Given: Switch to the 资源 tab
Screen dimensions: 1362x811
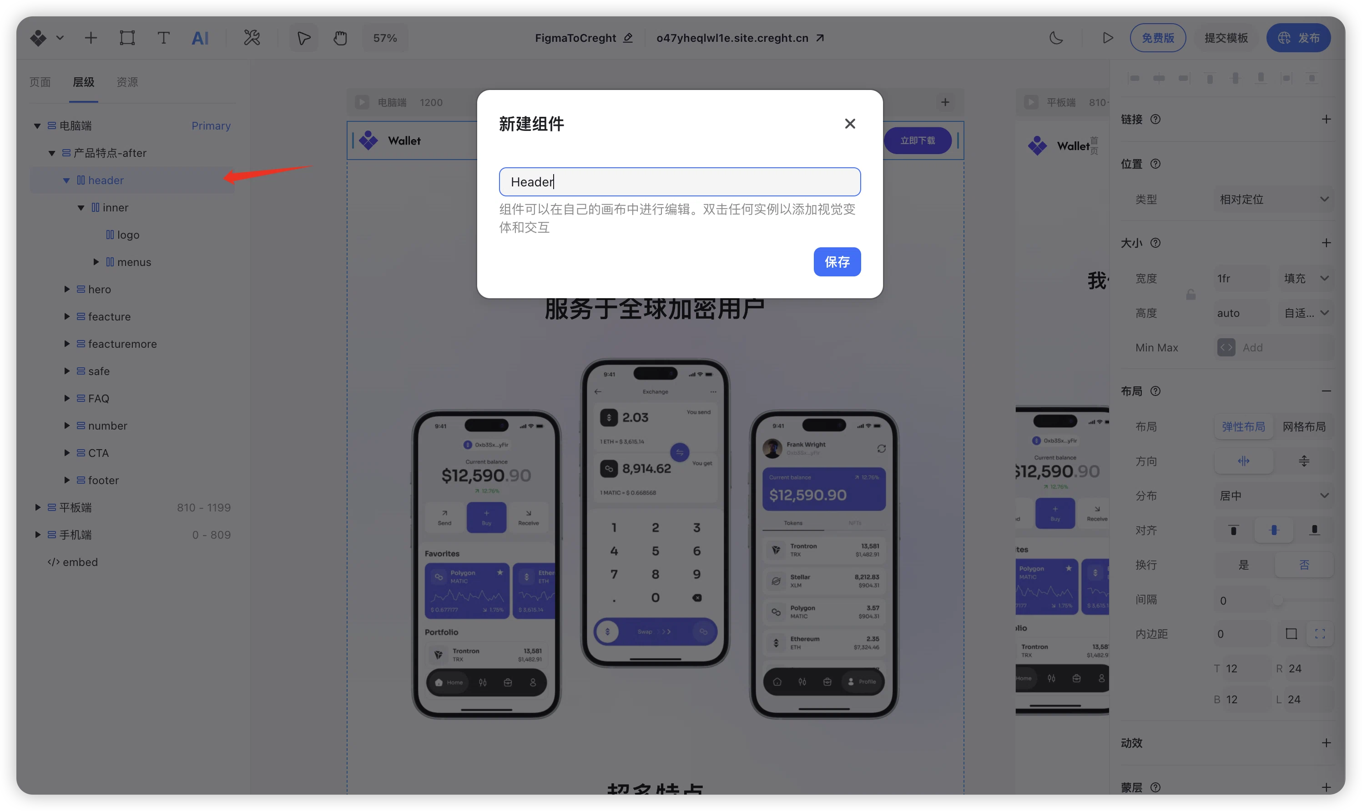Looking at the screenshot, I should click(127, 82).
